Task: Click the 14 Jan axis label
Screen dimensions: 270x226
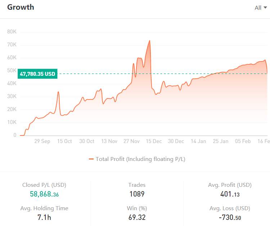Action: click(198, 141)
